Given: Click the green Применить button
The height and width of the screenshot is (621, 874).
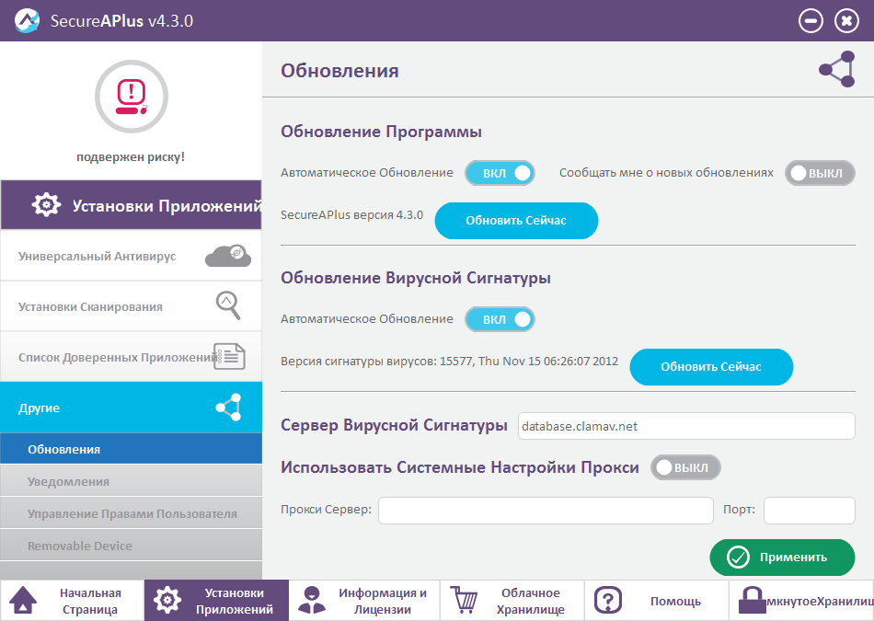Looking at the screenshot, I should 782,558.
